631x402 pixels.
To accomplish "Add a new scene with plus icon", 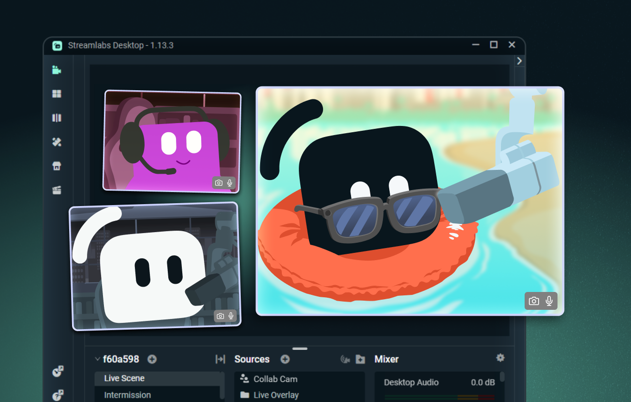I will coord(152,359).
